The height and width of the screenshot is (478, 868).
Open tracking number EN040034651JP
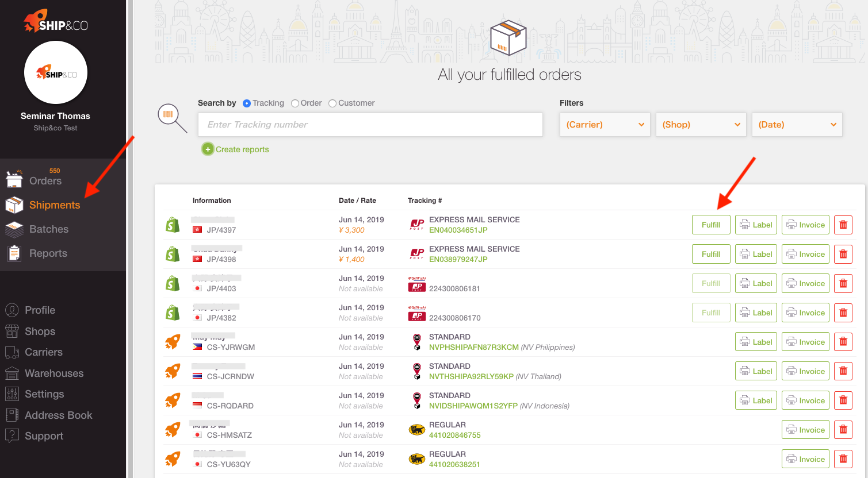coord(458,230)
